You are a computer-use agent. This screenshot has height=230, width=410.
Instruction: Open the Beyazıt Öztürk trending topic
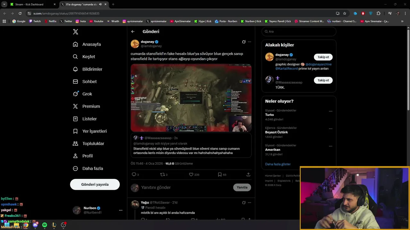coord(276,132)
